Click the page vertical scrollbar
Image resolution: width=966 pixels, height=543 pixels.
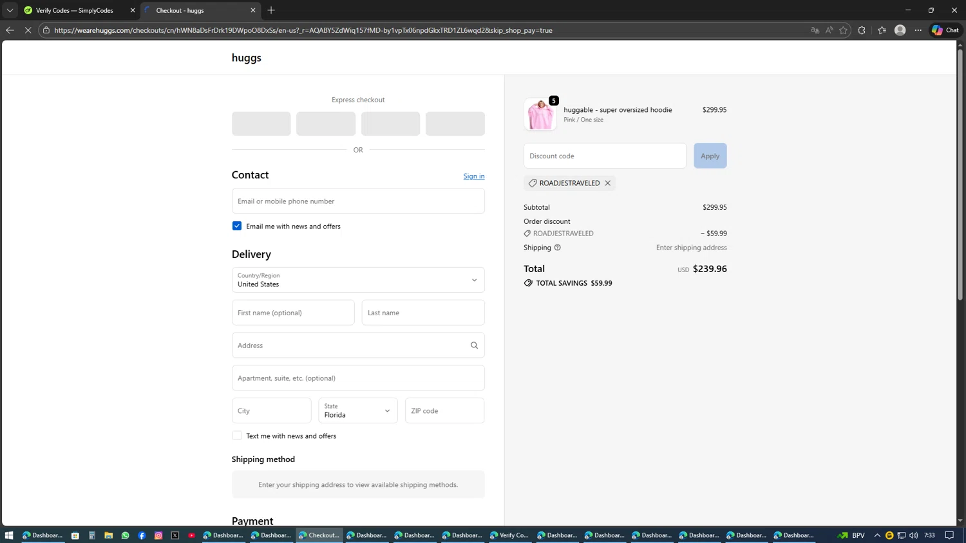click(x=960, y=174)
